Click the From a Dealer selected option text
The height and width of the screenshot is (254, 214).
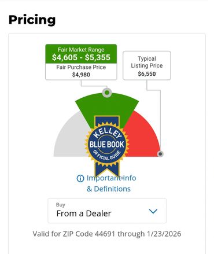tap(84, 213)
